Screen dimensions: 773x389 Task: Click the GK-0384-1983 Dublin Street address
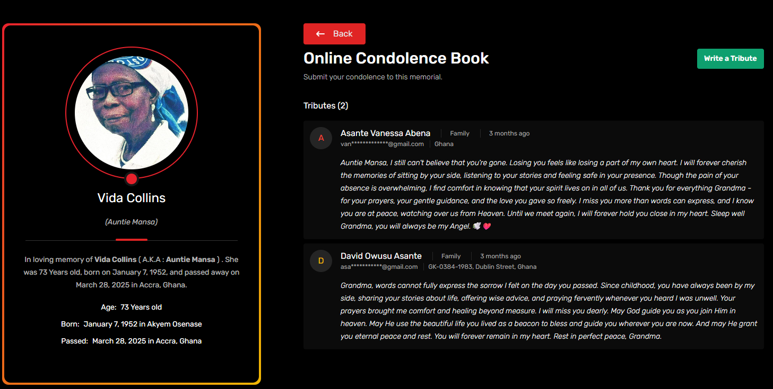pyautogui.click(x=482, y=267)
